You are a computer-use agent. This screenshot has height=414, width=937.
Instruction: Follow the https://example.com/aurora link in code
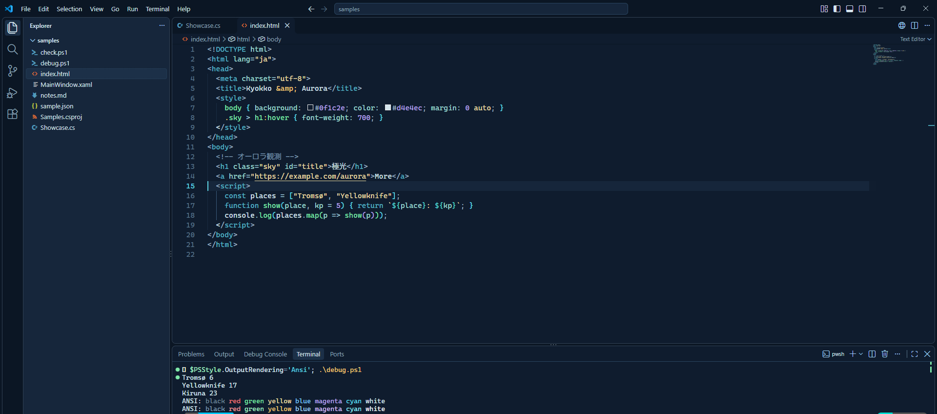310,176
